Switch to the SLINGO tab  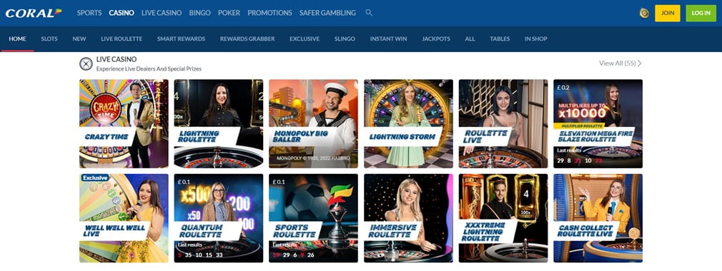[x=345, y=39]
